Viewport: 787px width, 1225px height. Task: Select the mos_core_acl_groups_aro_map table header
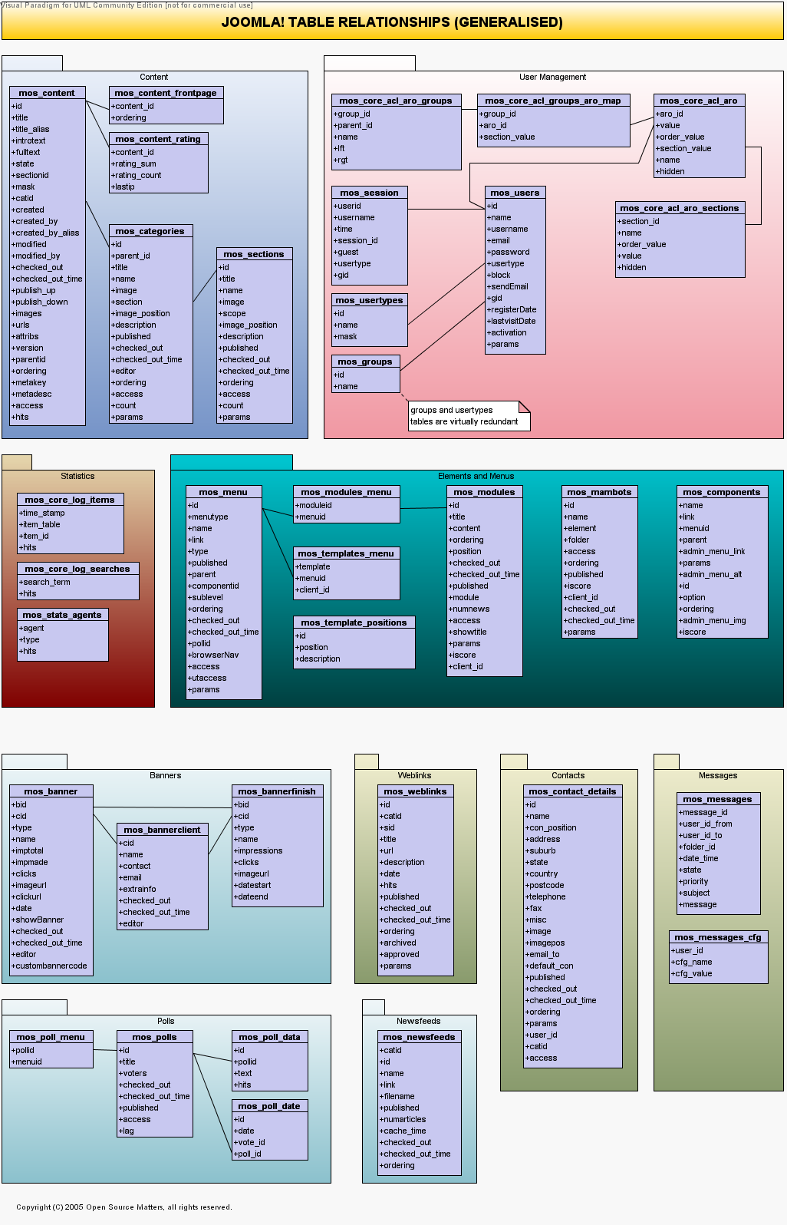click(x=553, y=101)
